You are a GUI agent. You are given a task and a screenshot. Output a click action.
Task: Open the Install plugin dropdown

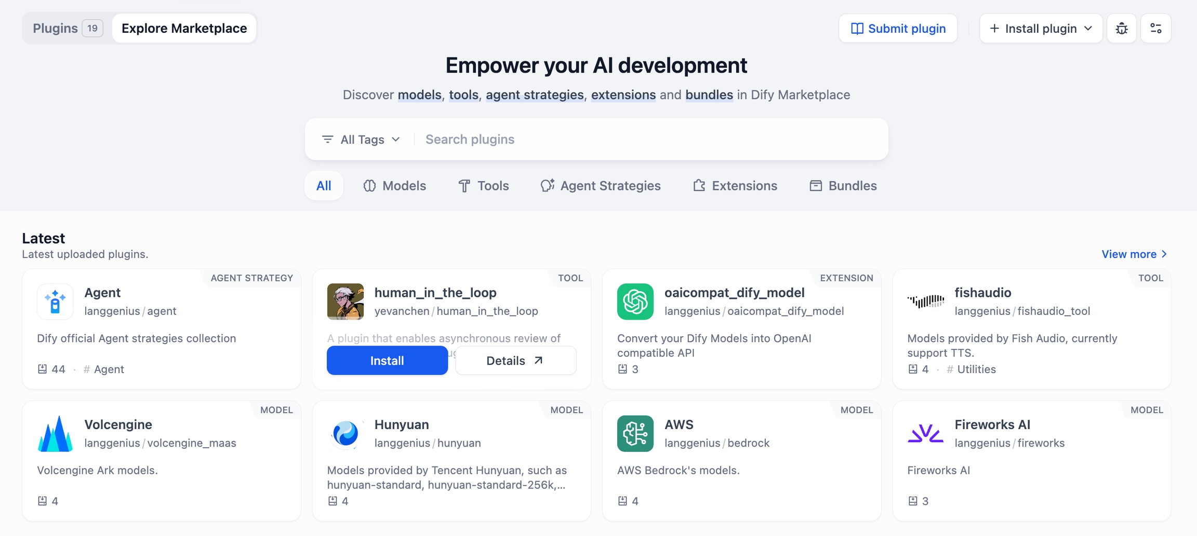[1041, 29]
